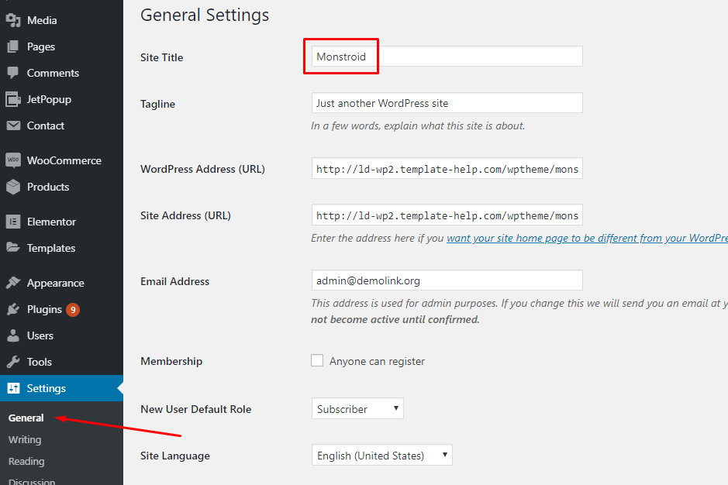Click the JetPopup sidebar icon
The image size is (728, 485).
coord(13,99)
